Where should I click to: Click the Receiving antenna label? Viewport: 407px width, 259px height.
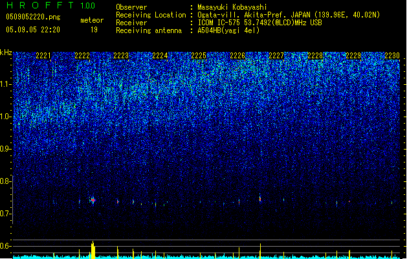[x=149, y=30]
